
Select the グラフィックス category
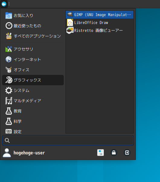click(33, 80)
